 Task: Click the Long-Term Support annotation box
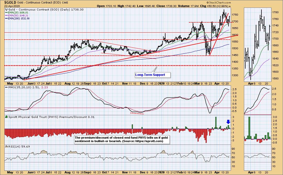click(153, 75)
